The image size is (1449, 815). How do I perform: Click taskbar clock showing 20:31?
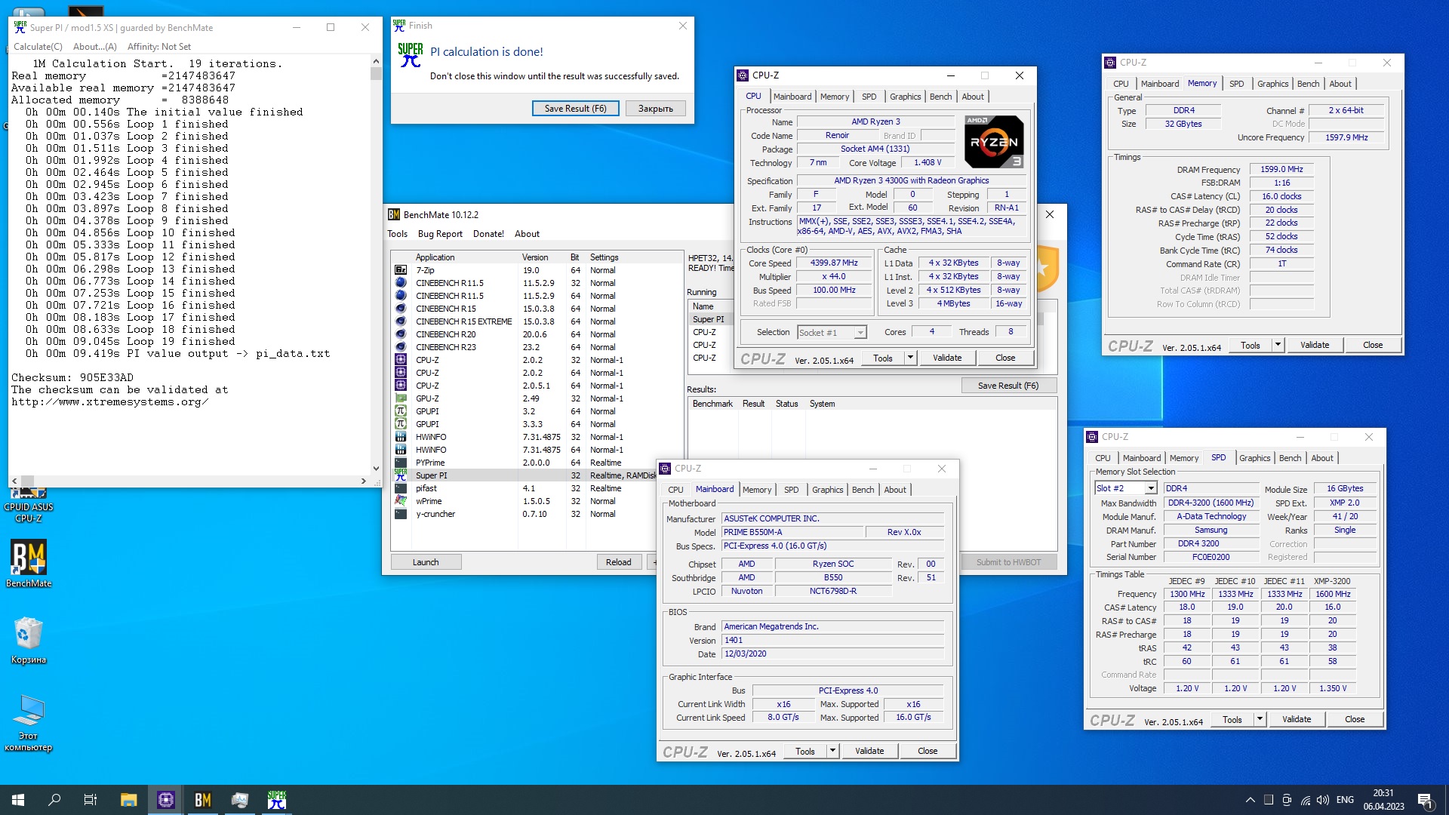1383,800
